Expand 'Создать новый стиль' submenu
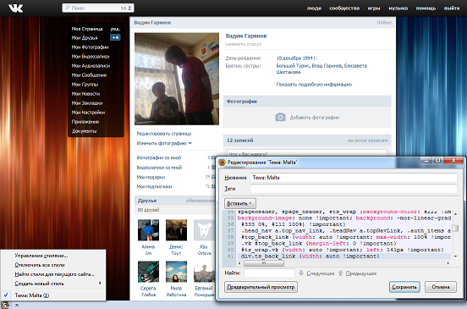Screen dimensions: 467x309 (58, 284)
